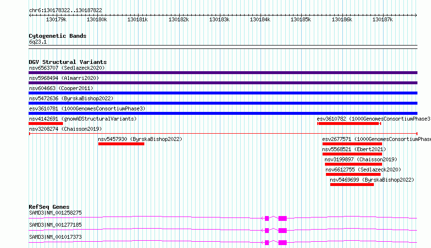Click the 130182k ruler position
Image resolution: width=431 pixels, height=248 pixels.
179,19
